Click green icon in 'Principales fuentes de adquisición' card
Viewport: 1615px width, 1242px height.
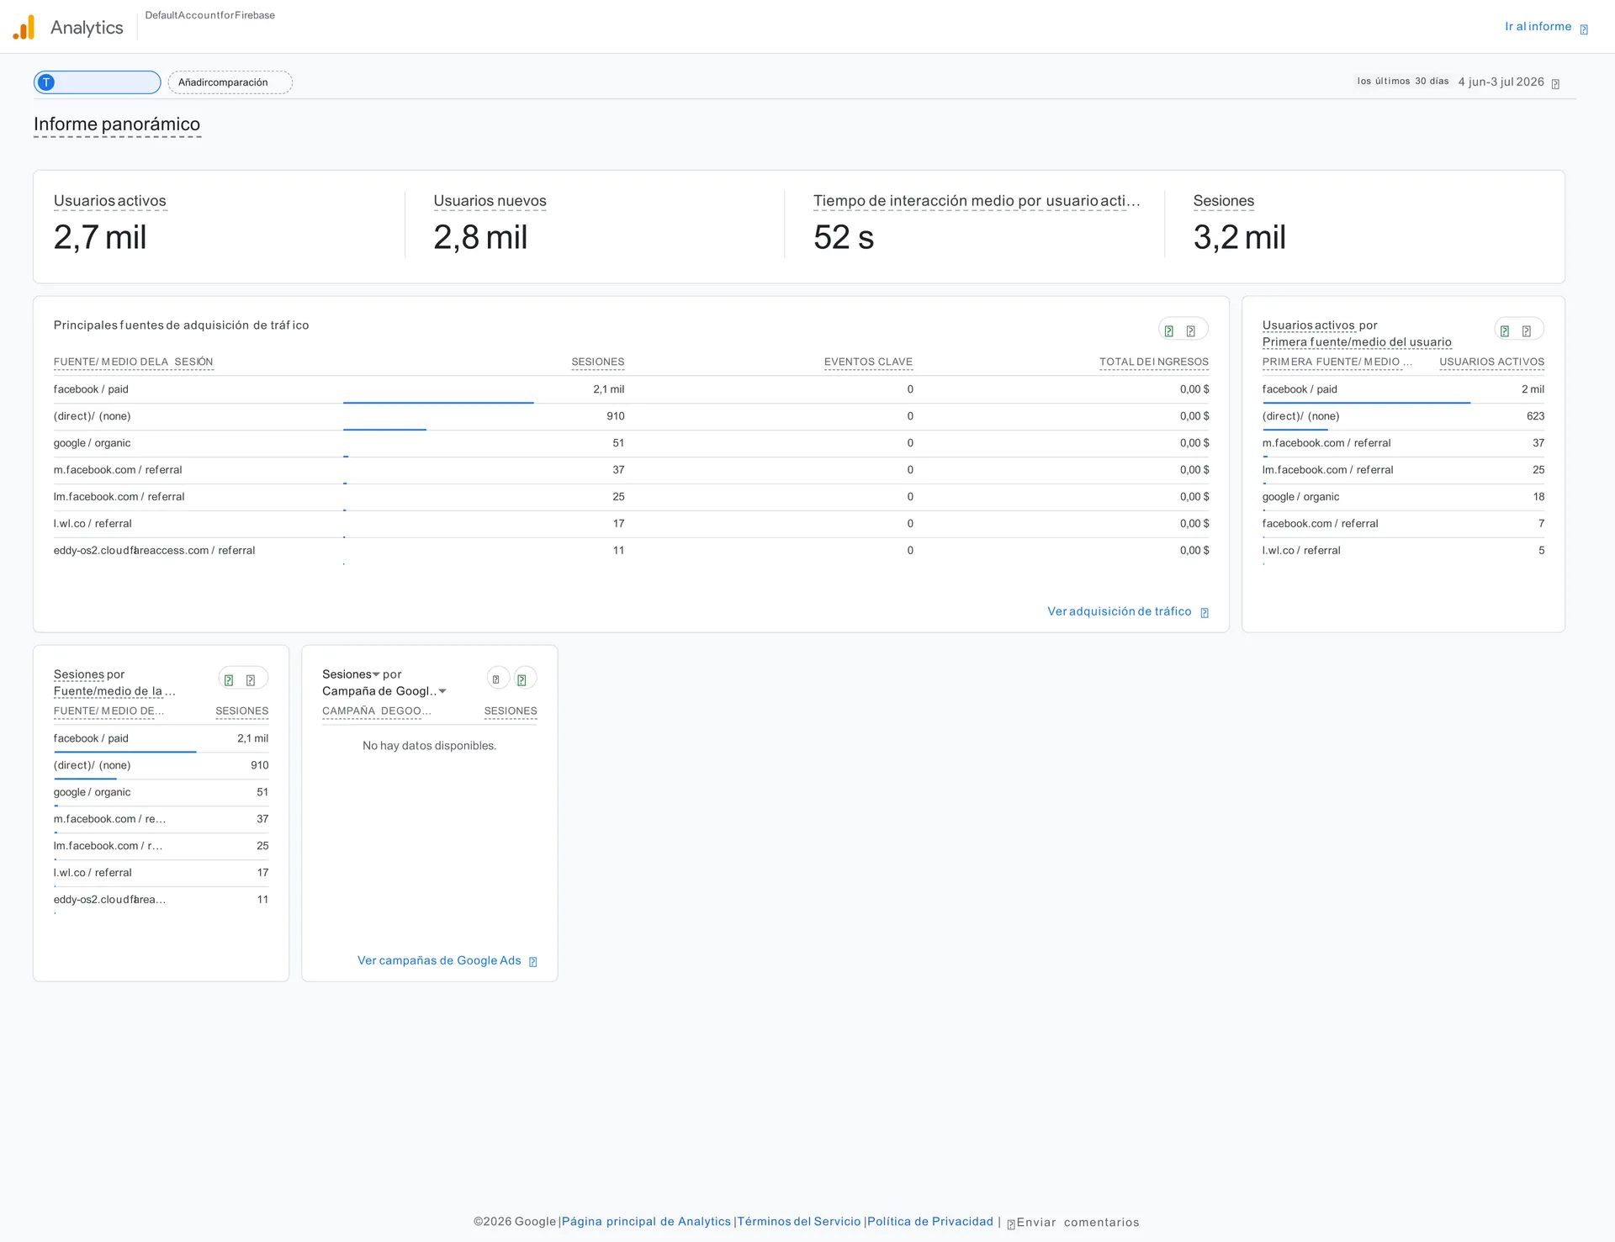1169,331
